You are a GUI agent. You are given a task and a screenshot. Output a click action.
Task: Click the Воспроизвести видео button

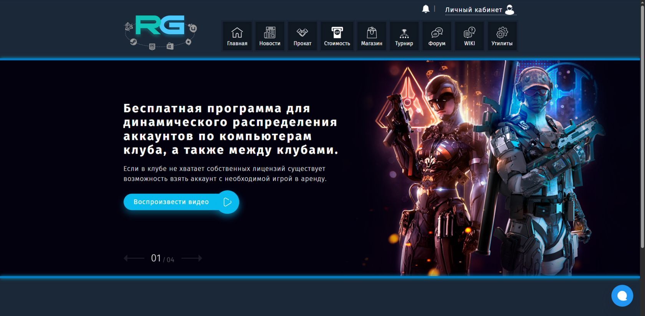click(181, 202)
